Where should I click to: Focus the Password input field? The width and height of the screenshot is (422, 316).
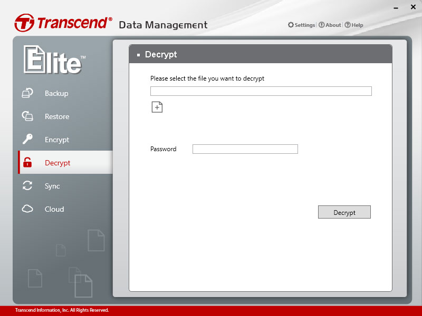(x=245, y=149)
